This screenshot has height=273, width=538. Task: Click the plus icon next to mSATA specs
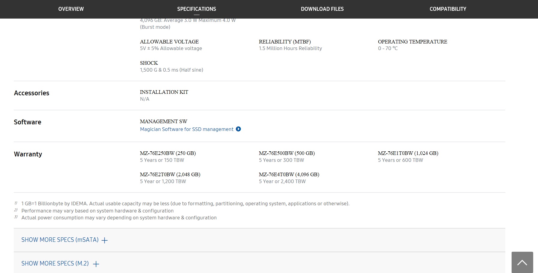click(104, 240)
